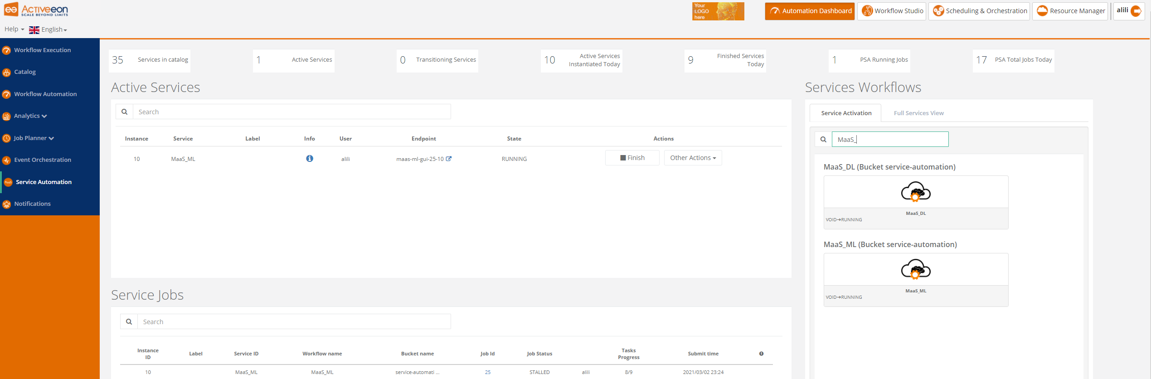Click the Analytics sidebar icon

click(6, 117)
